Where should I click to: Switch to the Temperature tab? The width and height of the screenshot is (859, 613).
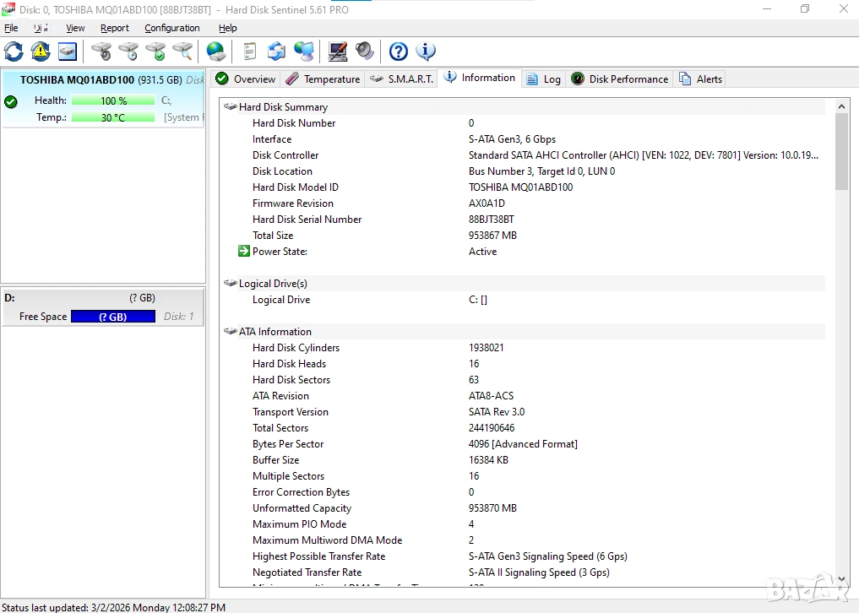(x=323, y=79)
